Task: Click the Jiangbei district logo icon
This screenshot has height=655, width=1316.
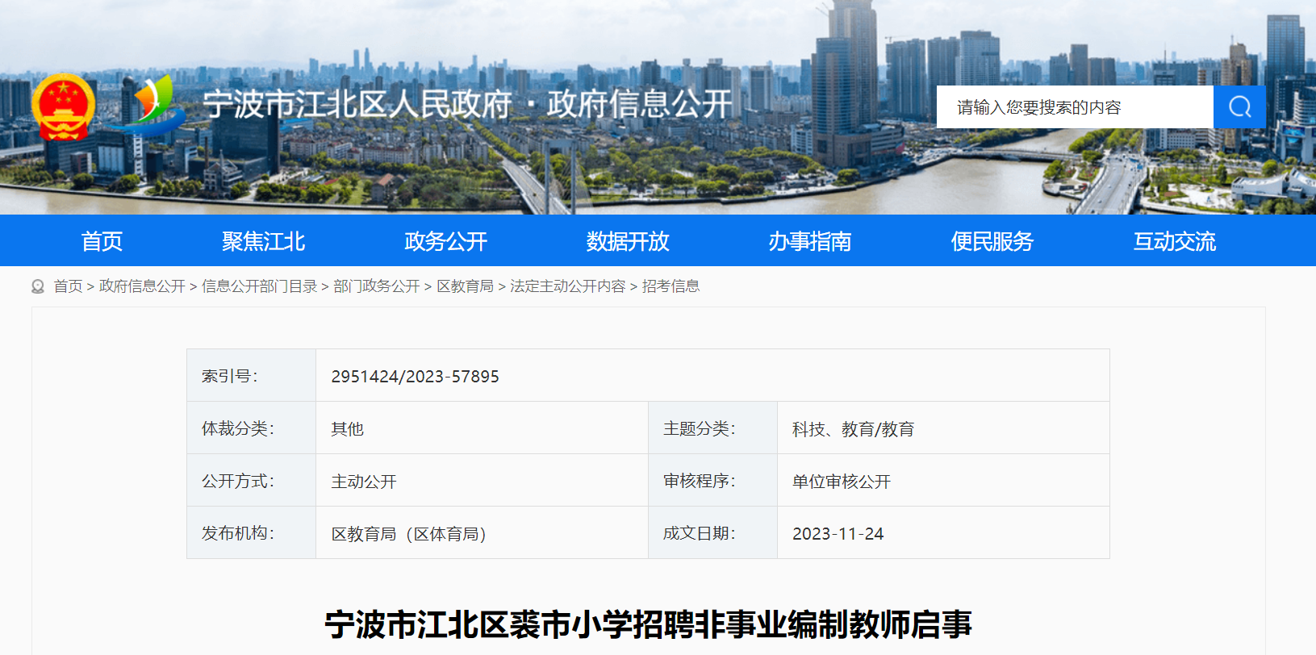Action: click(x=154, y=103)
